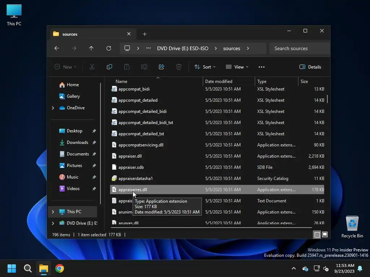Open the See more ellipsis menu

262,67
